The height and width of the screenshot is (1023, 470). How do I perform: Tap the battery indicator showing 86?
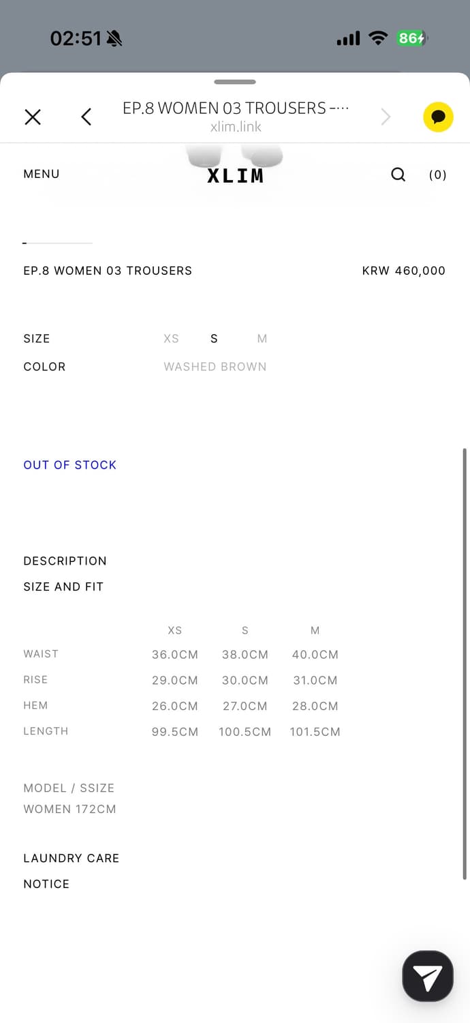(411, 38)
